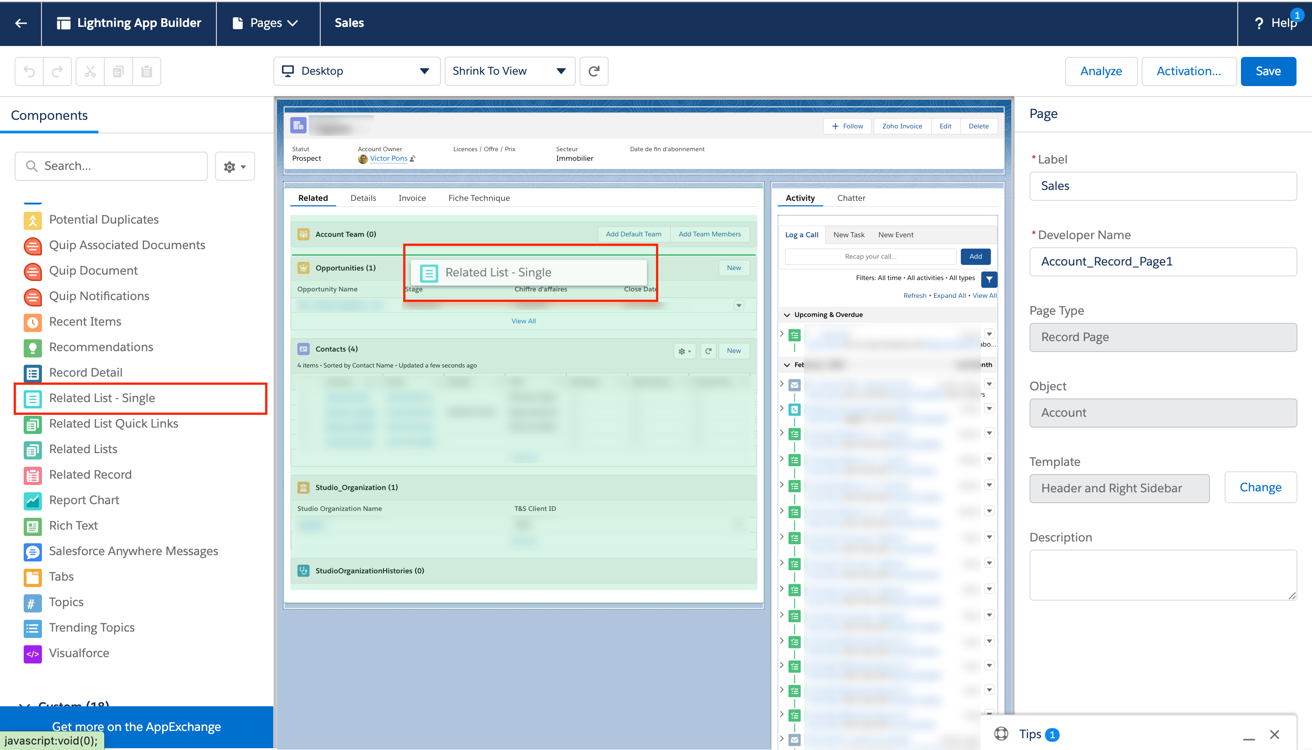Click Expand All in activity timeline

[949, 296]
